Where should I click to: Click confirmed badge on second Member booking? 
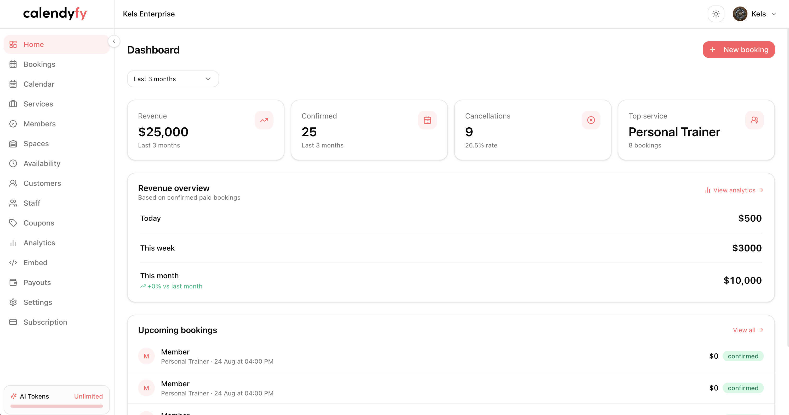click(743, 388)
